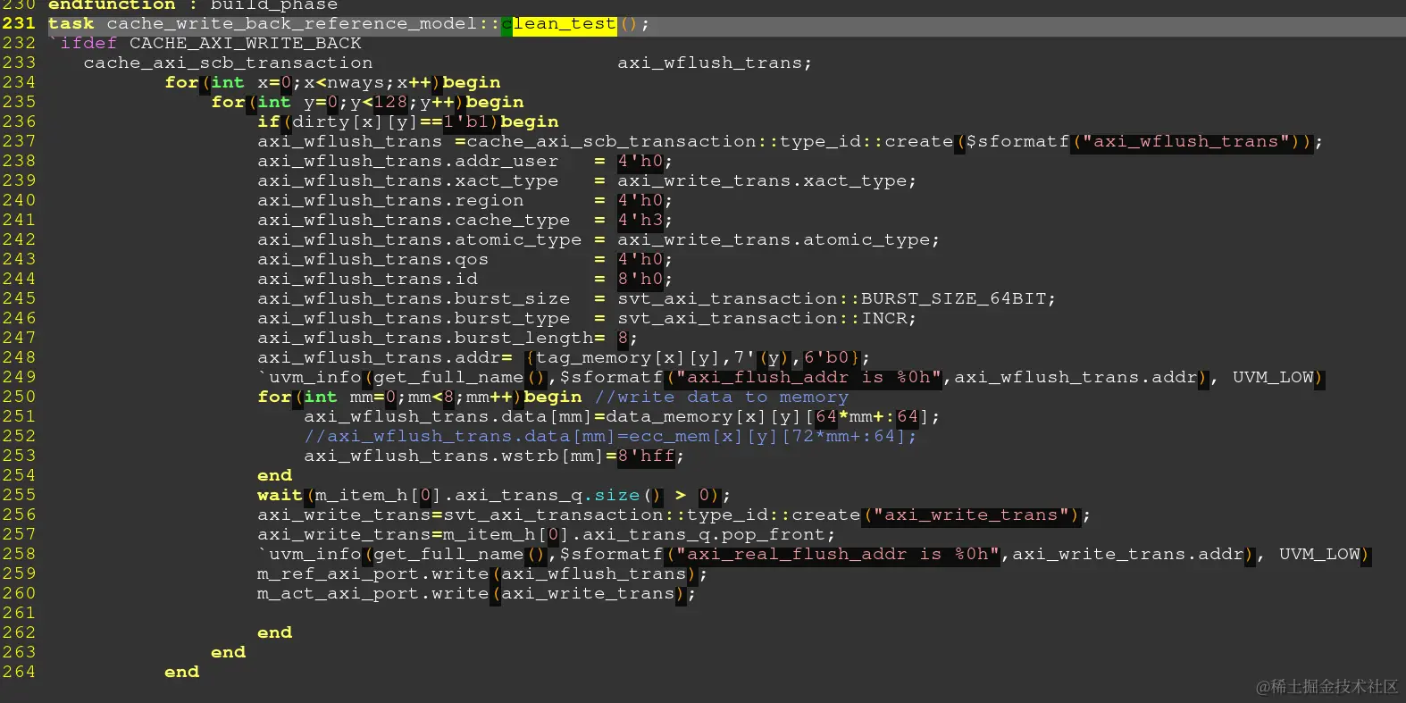Viewport: 1406px width, 703px height.
Task: Click the 8'h0 value on line 244
Action: coord(640,279)
